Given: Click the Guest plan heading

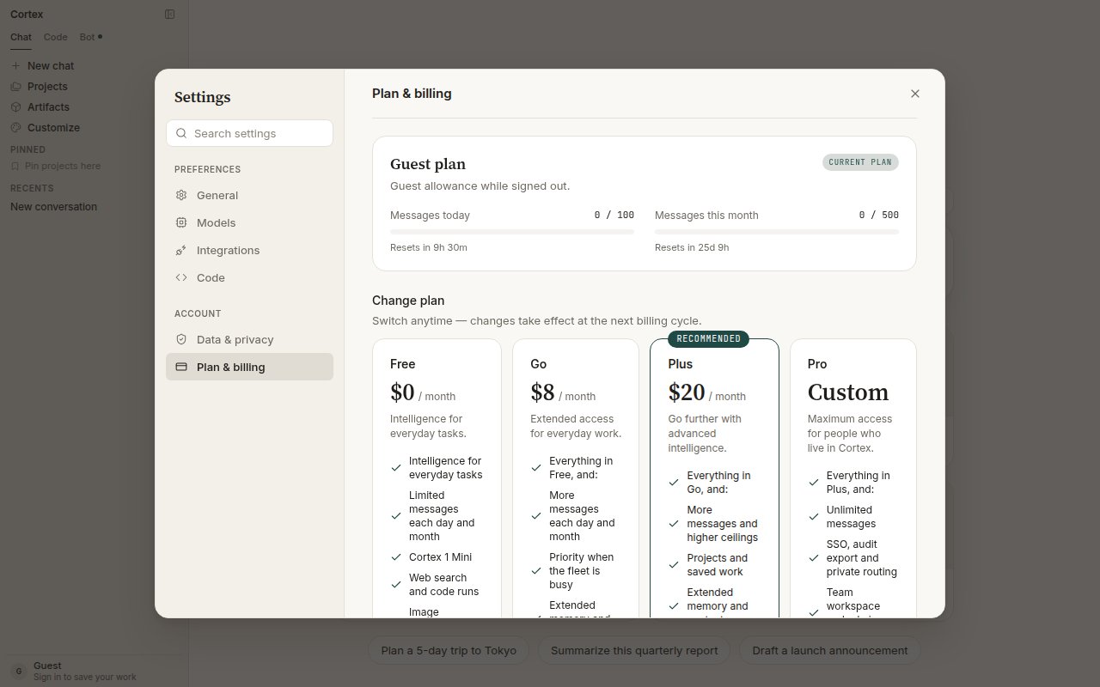Looking at the screenshot, I should tap(428, 164).
